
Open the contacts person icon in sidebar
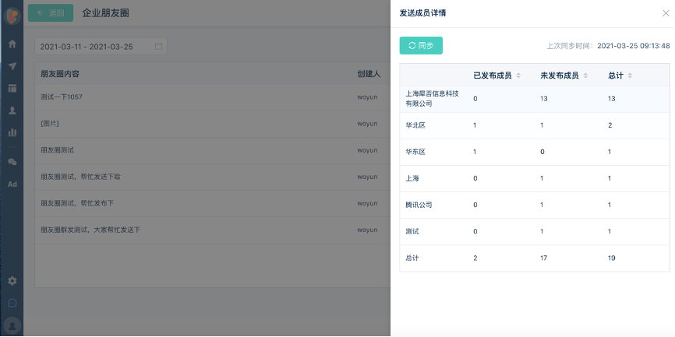[12, 111]
